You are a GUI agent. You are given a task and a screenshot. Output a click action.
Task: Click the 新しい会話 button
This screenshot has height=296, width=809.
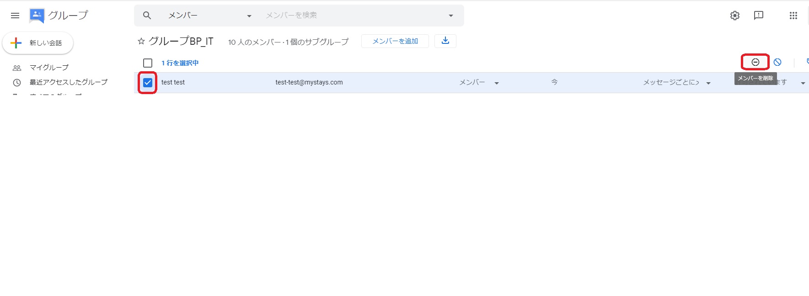pyautogui.click(x=38, y=43)
